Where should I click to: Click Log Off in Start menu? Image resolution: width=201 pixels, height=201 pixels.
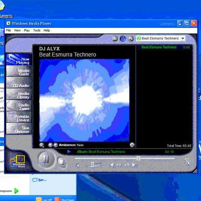[x=44, y=200]
